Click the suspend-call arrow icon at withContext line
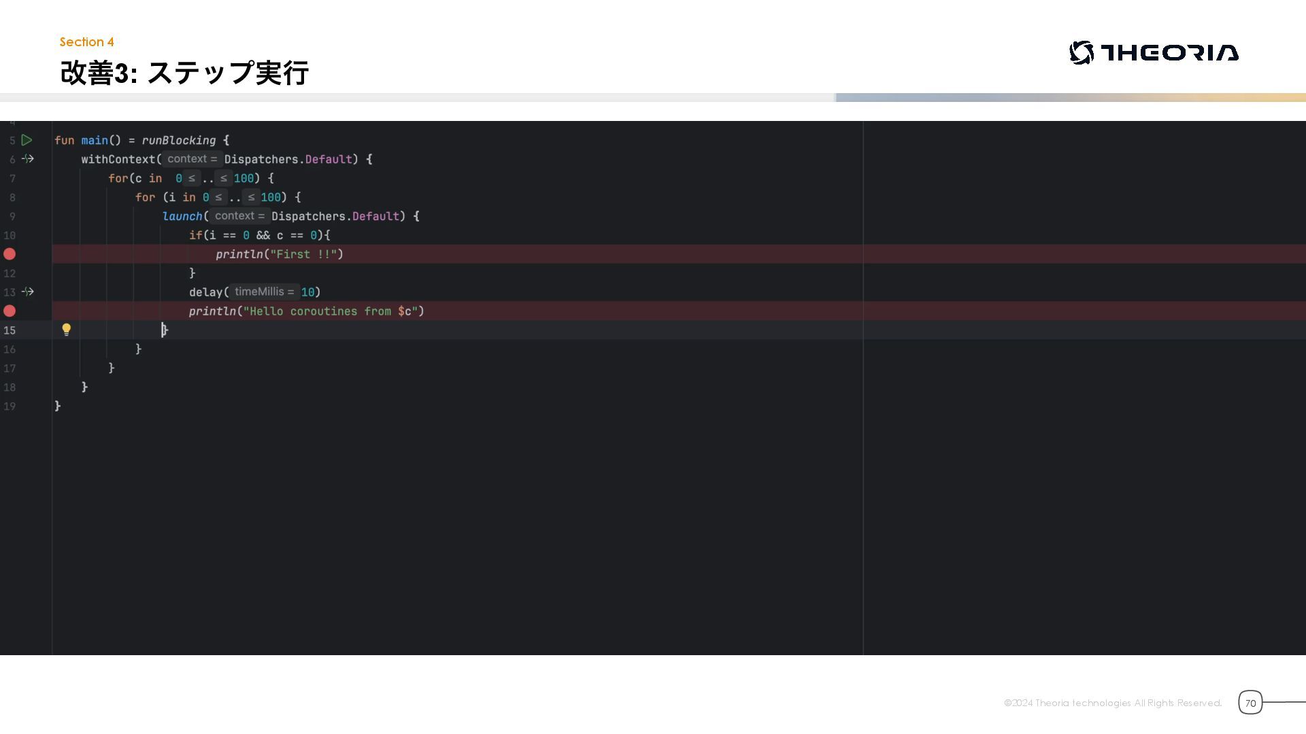The width and height of the screenshot is (1306, 734). point(28,159)
